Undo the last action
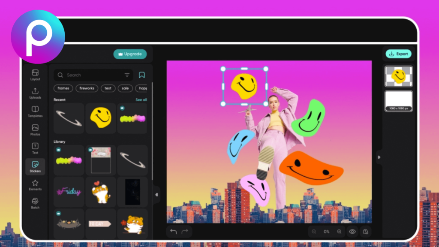Viewport: 439px width, 247px height. [173, 232]
